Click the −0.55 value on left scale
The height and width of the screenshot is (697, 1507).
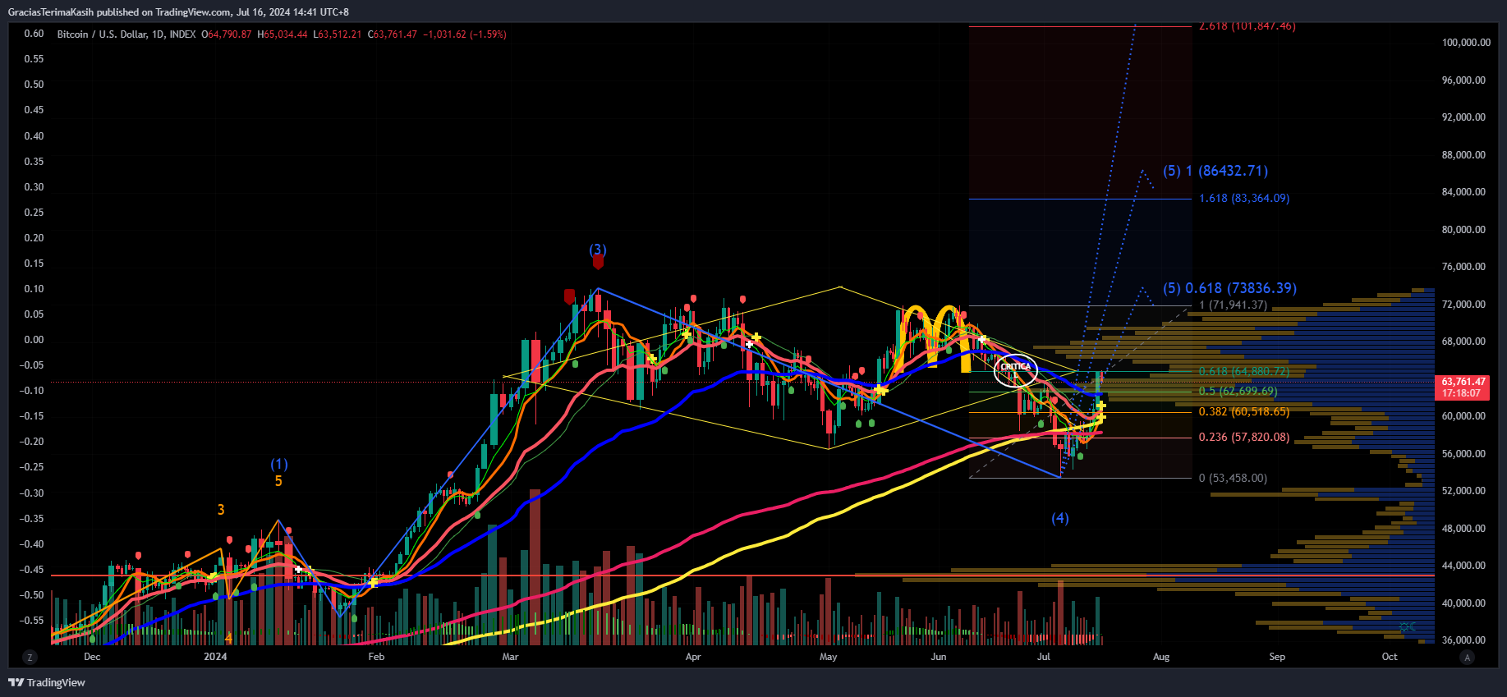tap(32, 621)
